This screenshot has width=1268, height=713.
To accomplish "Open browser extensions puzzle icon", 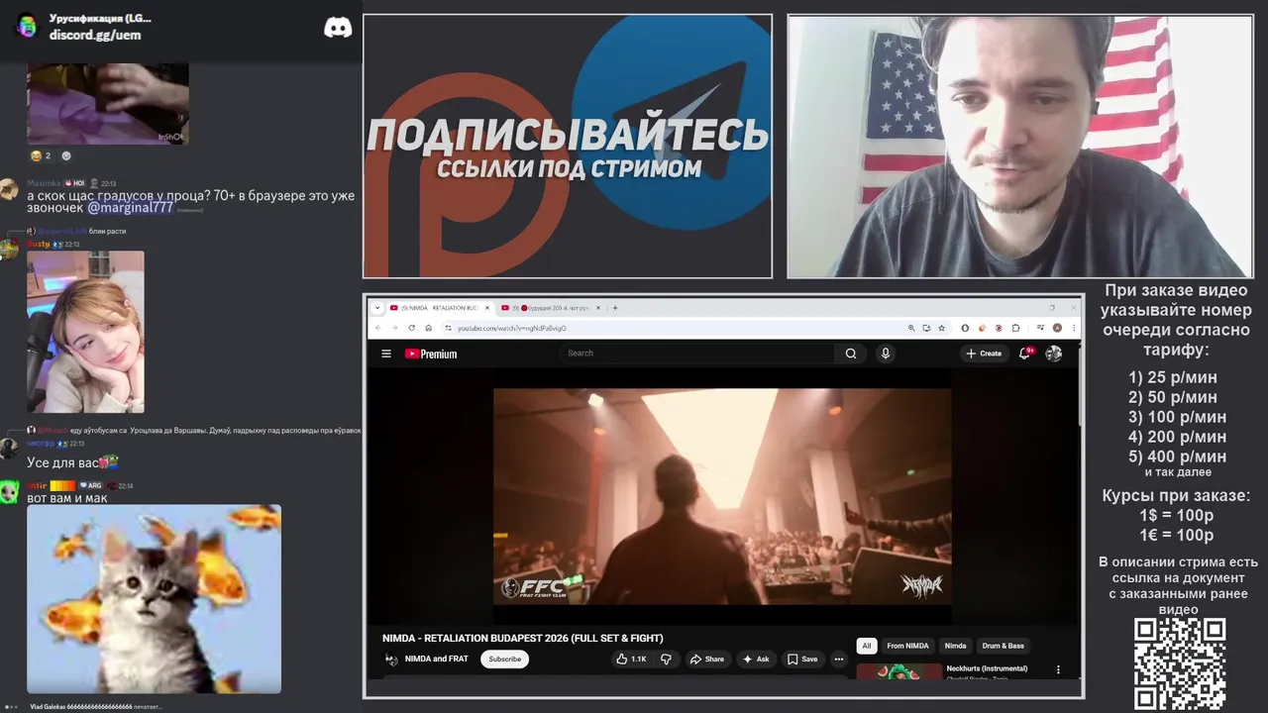I will point(1015,328).
